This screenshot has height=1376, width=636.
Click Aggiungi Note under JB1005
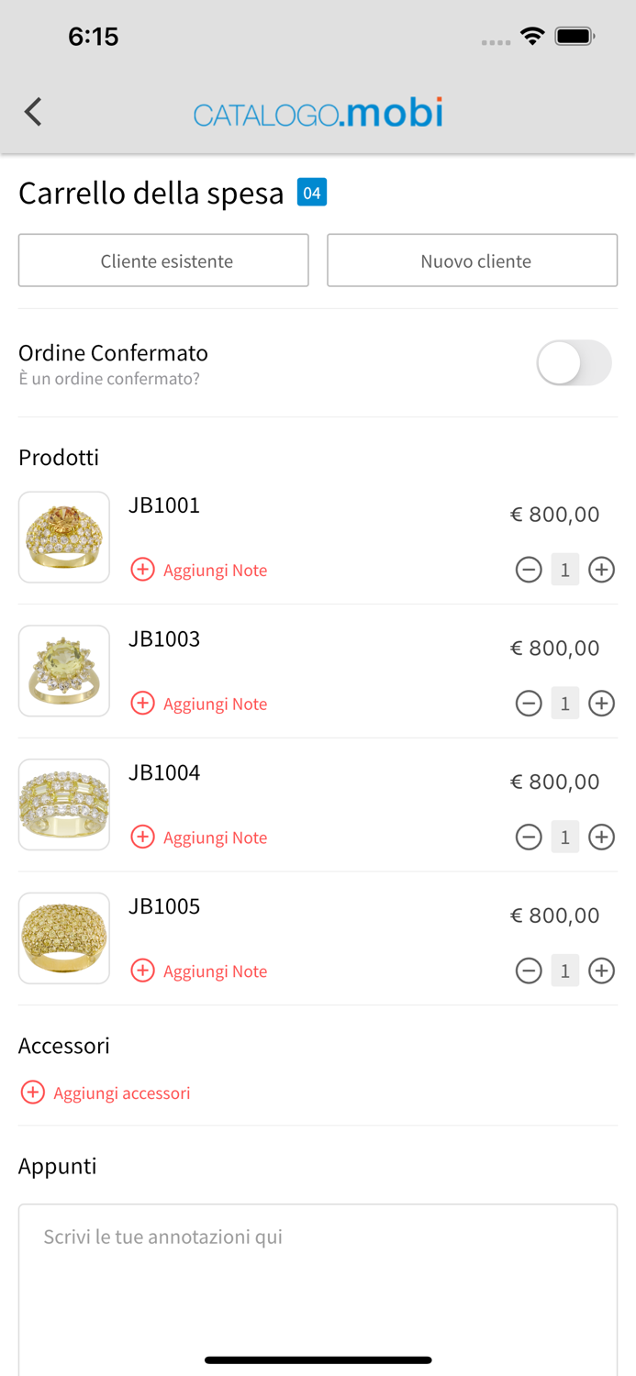143,971
